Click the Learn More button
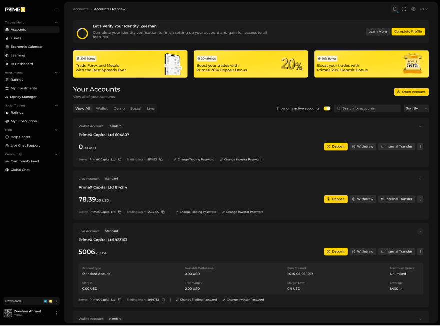The image size is (440, 326). [x=377, y=31]
